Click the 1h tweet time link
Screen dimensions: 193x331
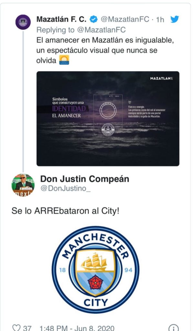pos(160,19)
